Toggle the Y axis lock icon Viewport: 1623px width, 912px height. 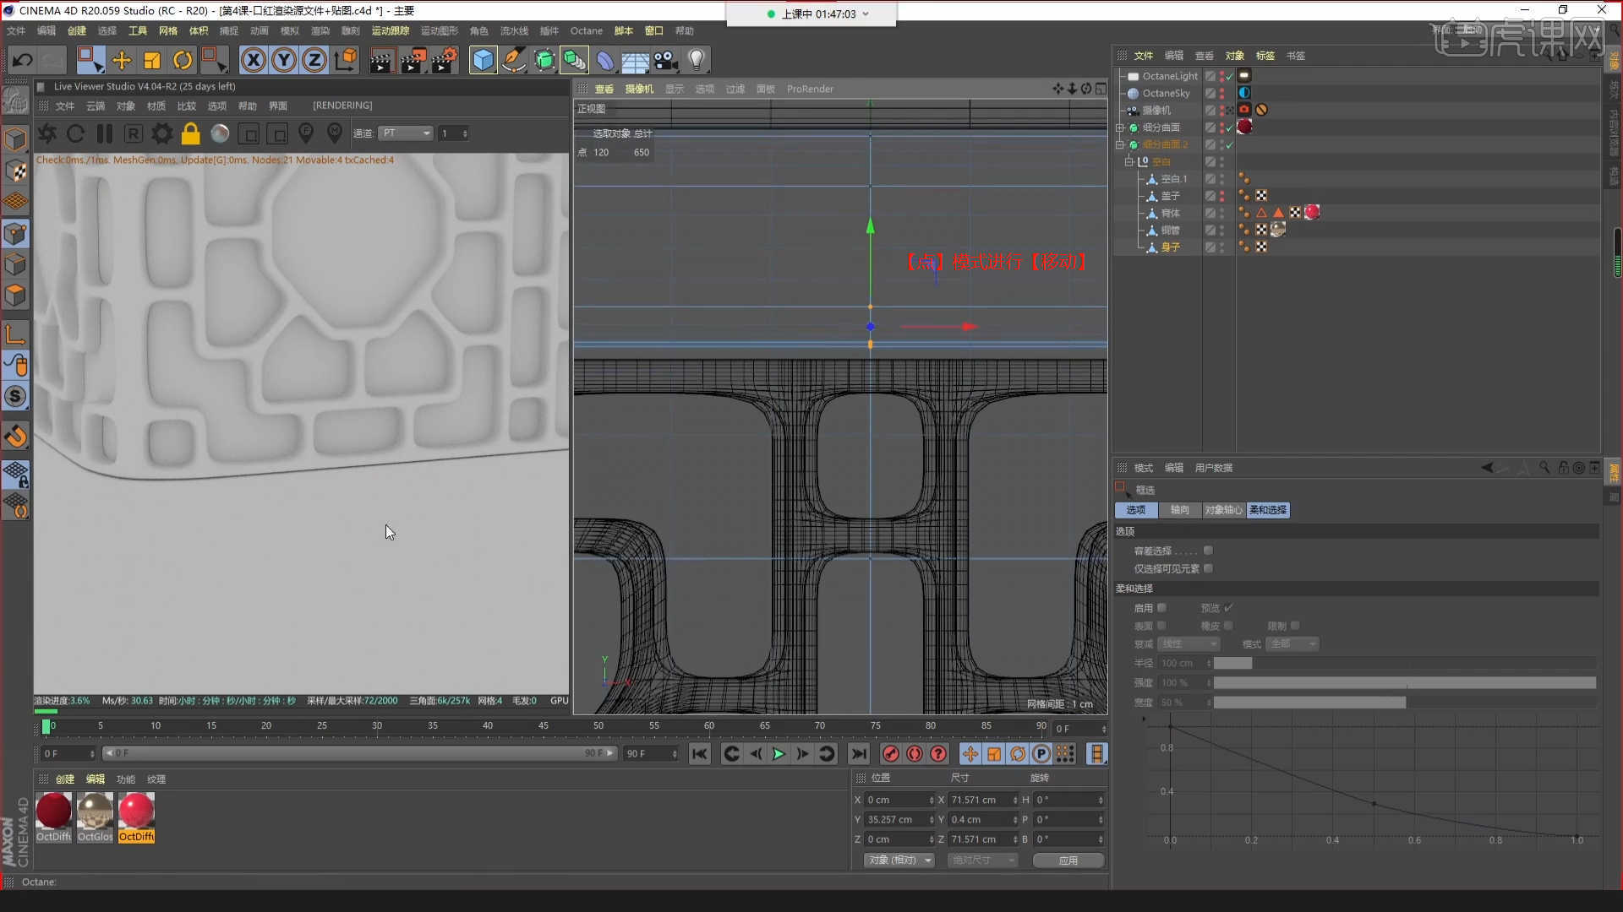tap(284, 60)
